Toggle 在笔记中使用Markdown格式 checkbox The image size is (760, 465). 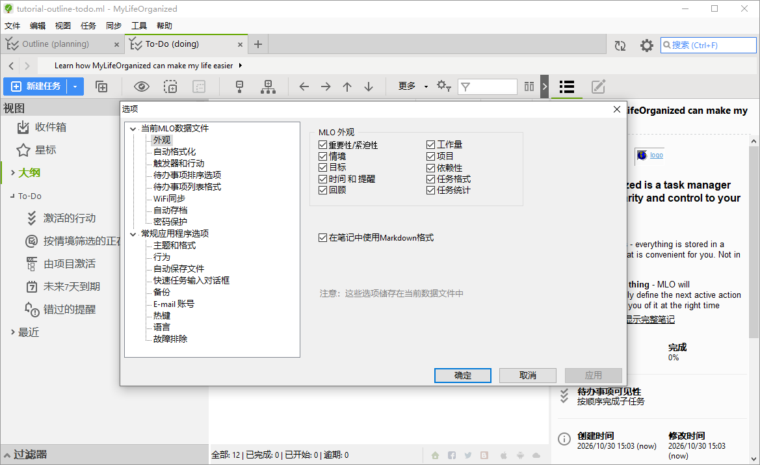point(323,237)
